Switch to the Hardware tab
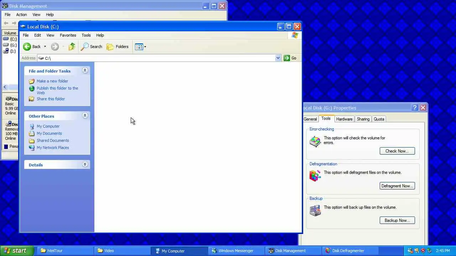456x256 pixels. point(344,119)
